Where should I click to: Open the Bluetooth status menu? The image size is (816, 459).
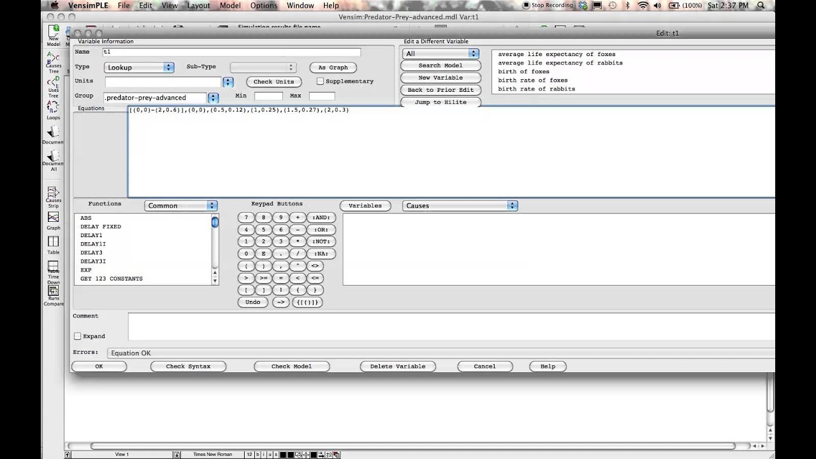(627, 6)
